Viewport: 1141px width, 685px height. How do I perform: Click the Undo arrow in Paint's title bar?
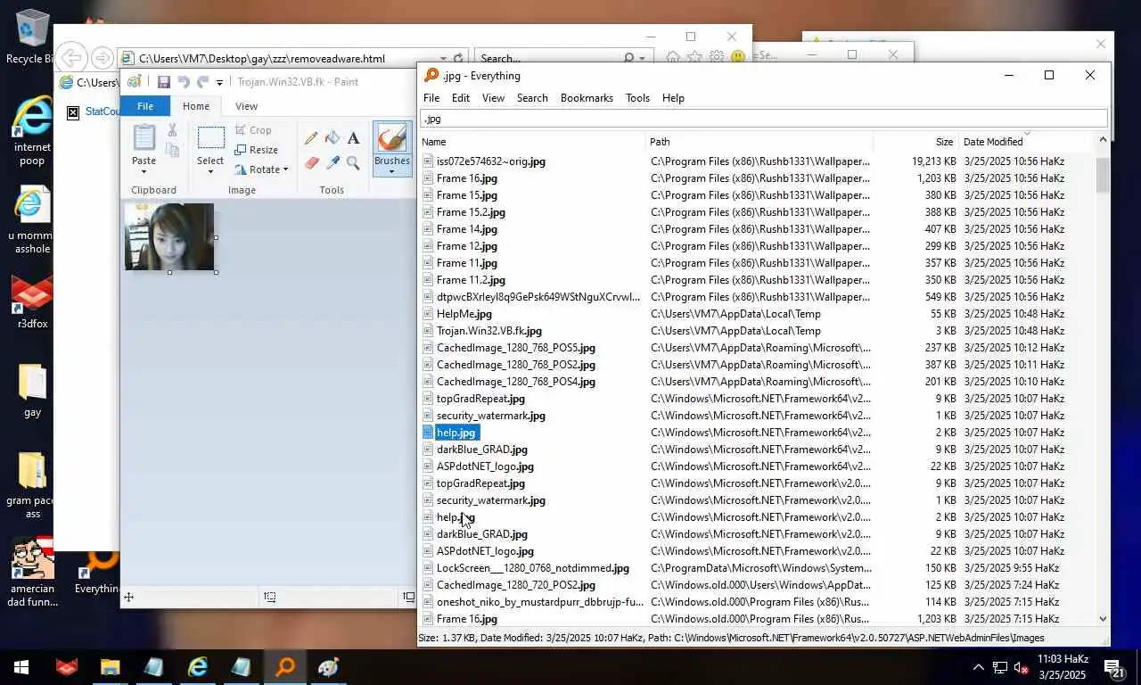[x=183, y=82]
